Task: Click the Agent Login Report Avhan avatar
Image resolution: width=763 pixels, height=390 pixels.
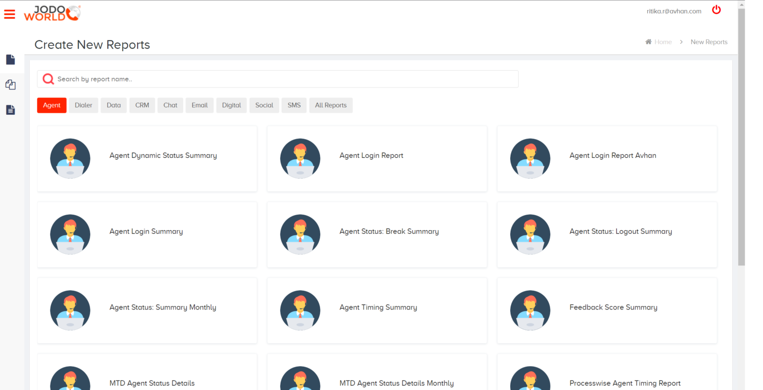Action: coord(530,158)
